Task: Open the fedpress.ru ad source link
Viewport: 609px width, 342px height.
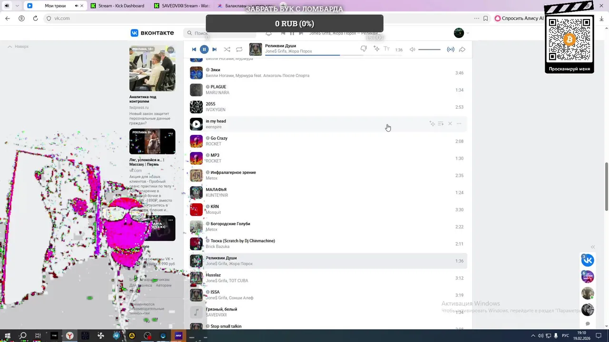Action: point(139,108)
